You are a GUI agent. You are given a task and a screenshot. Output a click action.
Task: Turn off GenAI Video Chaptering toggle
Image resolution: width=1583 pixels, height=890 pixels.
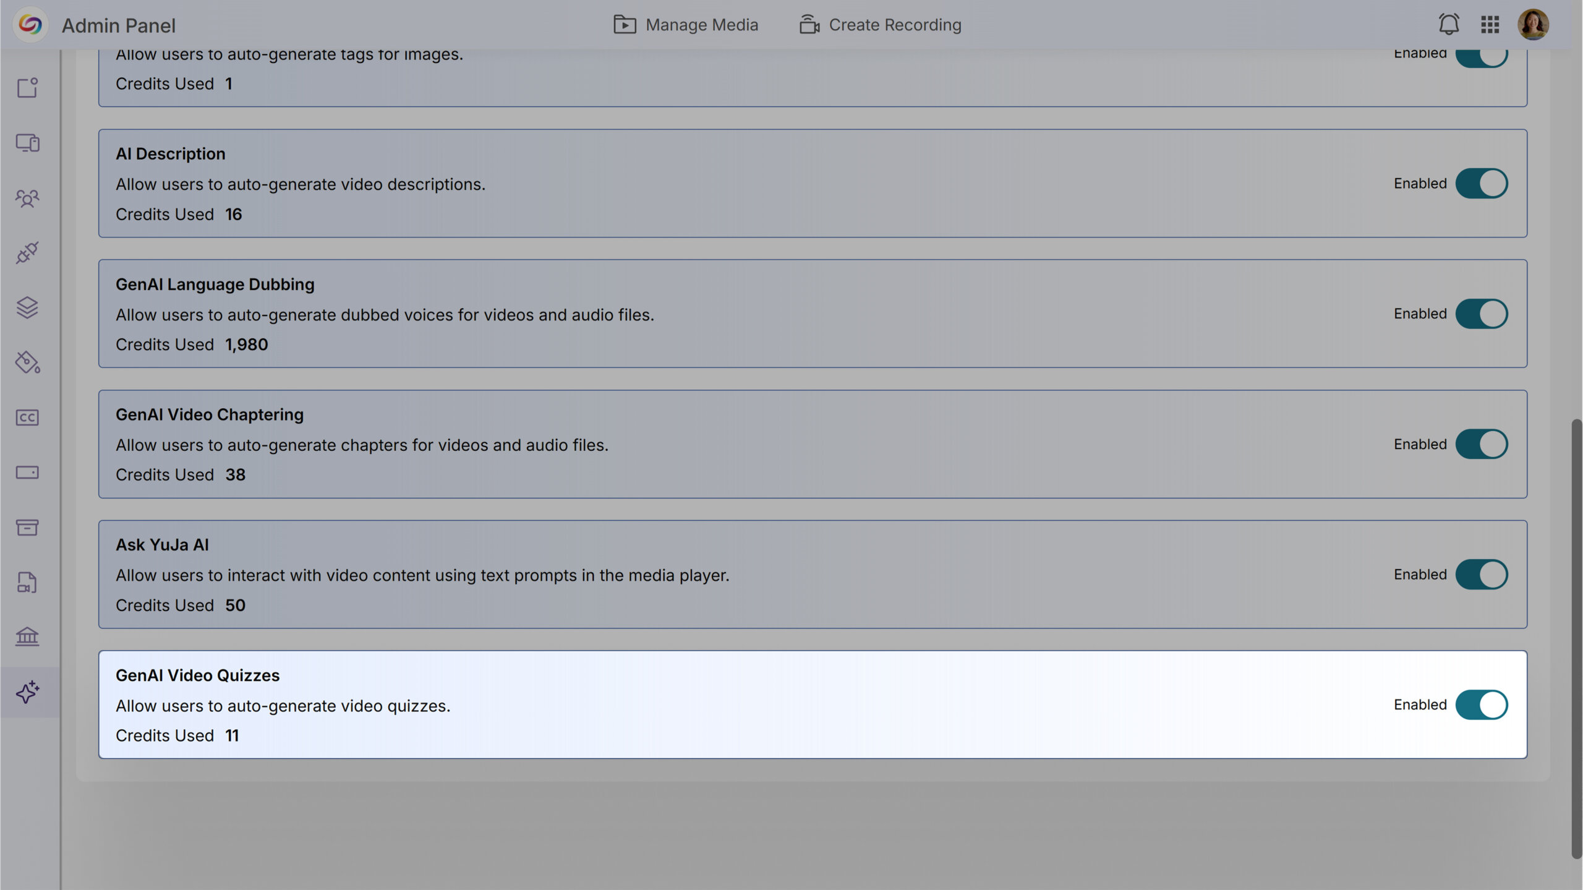pyautogui.click(x=1482, y=444)
